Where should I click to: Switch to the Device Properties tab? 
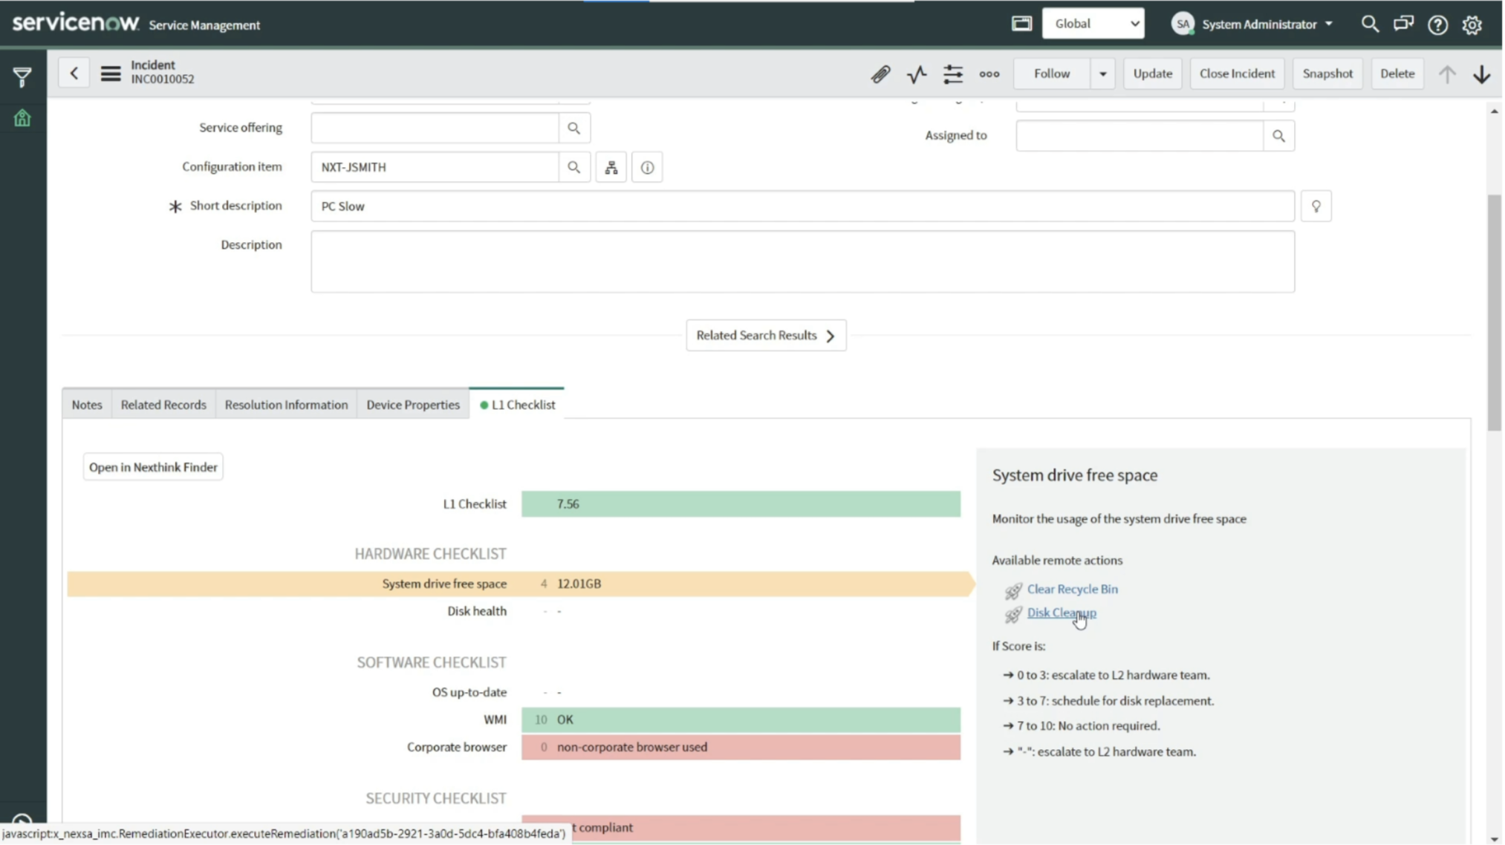(x=413, y=405)
